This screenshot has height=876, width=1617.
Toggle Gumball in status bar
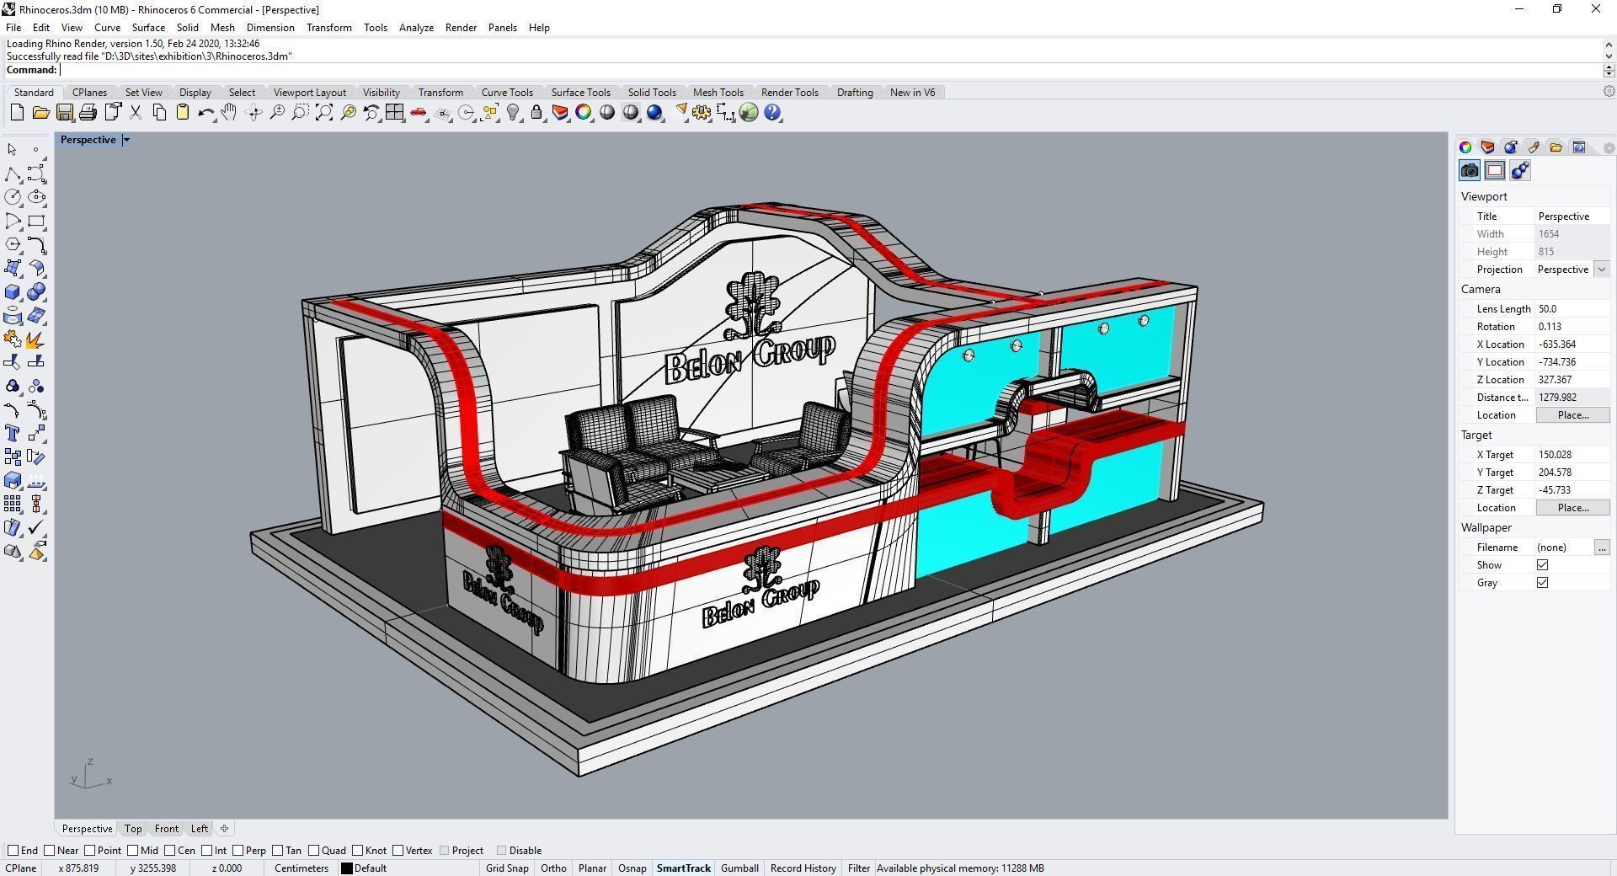click(739, 868)
